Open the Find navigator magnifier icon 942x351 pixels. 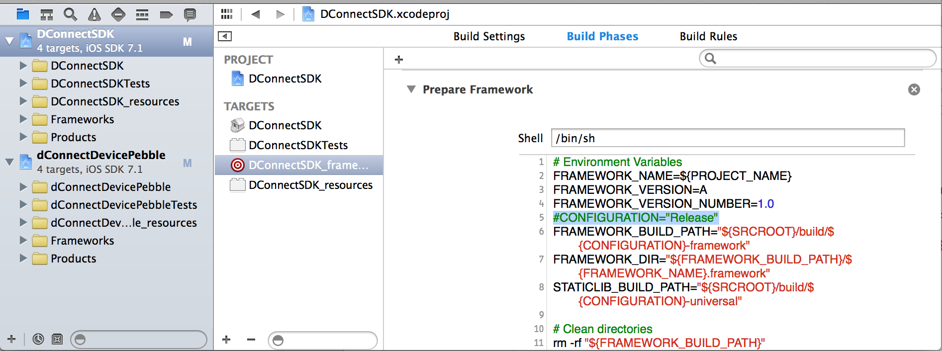[70, 15]
